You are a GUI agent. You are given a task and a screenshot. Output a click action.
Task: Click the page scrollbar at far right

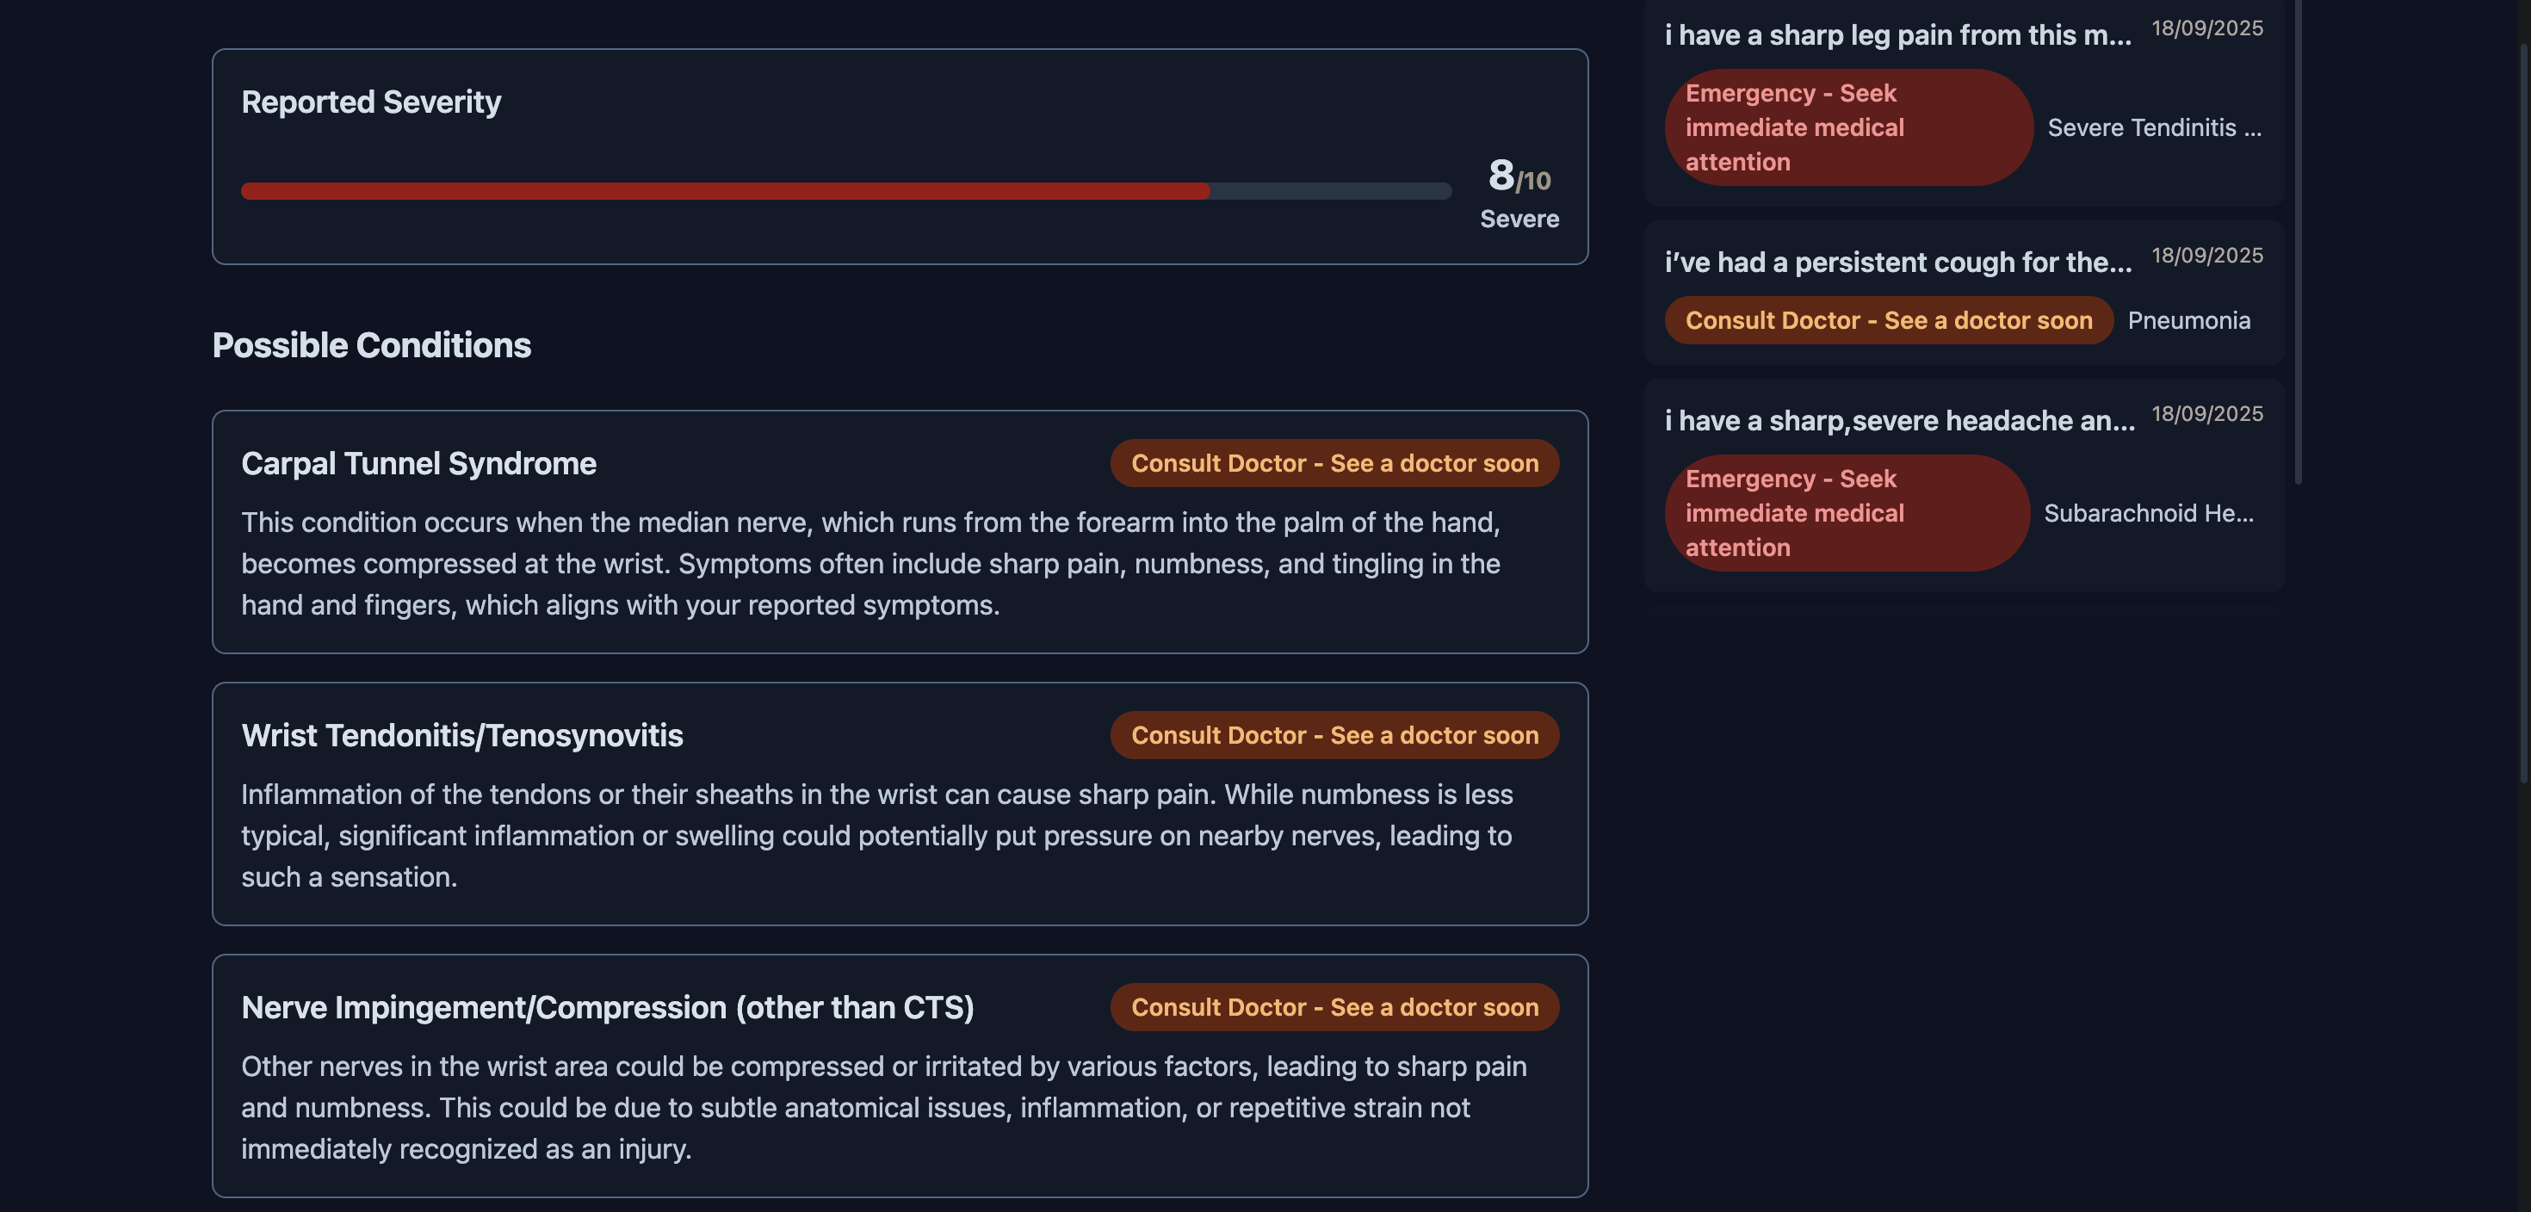pyautogui.click(x=2524, y=412)
